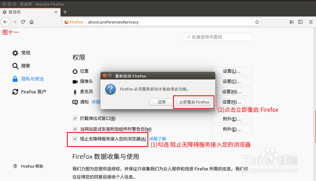Click the dialog message Firefox 必须重新启动才能启用此功能
316x181 pixels.
[154, 89]
